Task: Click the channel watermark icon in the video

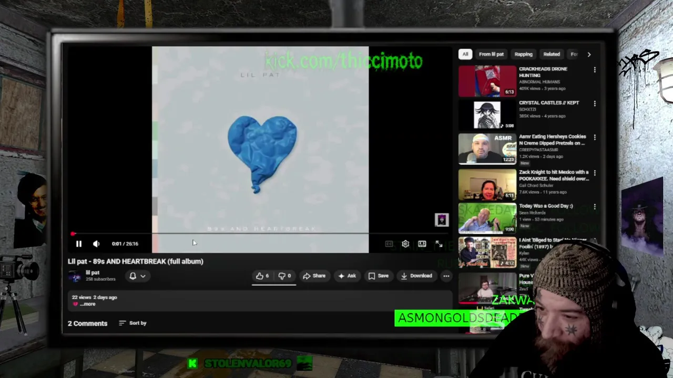Action: coord(442,220)
